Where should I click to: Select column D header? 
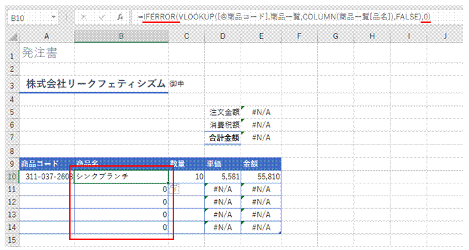click(x=222, y=36)
